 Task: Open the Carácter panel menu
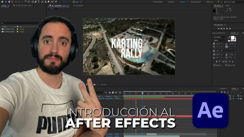238,33
